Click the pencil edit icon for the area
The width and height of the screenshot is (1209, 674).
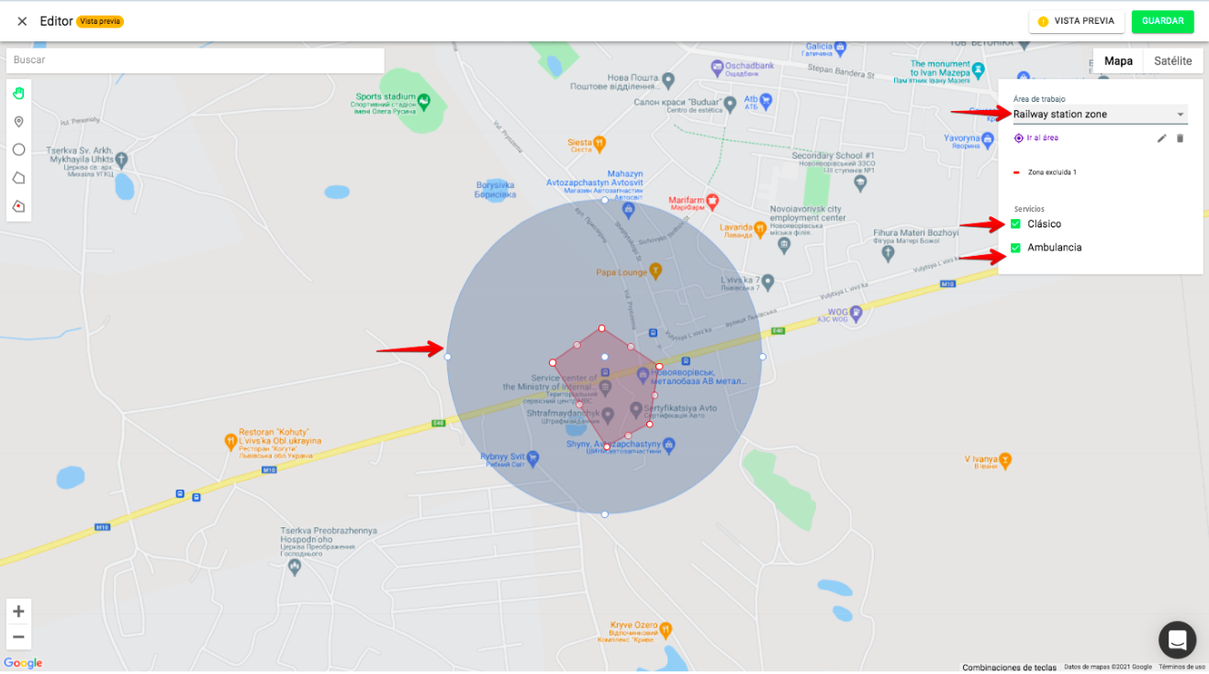(1161, 138)
